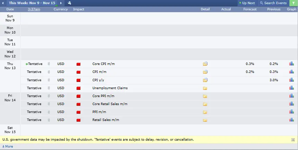Select the Core Retail Sales m/m event
The image size is (298, 150).
click(110, 104)
